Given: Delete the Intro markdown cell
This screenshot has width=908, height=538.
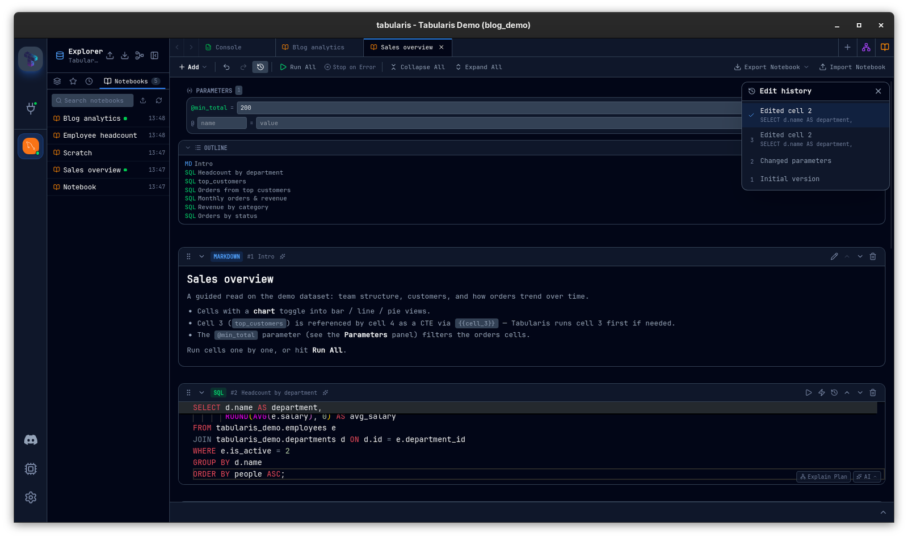Looking at the screenshot, I should click(873, 257).
